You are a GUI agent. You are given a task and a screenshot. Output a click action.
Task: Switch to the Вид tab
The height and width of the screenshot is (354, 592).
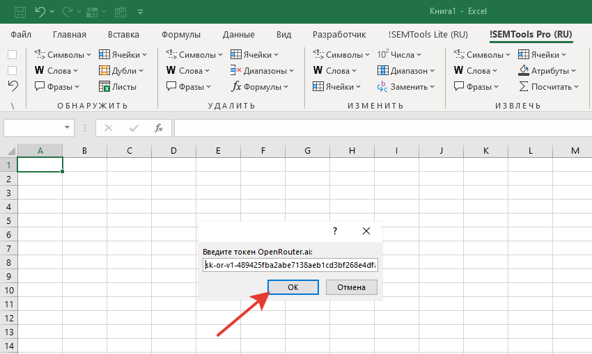tap(283, 35)
